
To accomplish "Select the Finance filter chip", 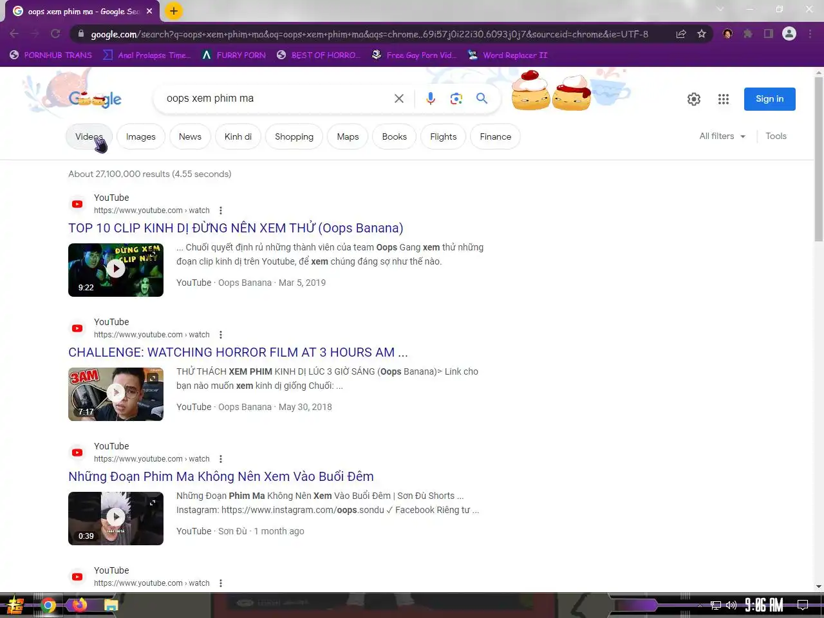I will click(496, 136).
